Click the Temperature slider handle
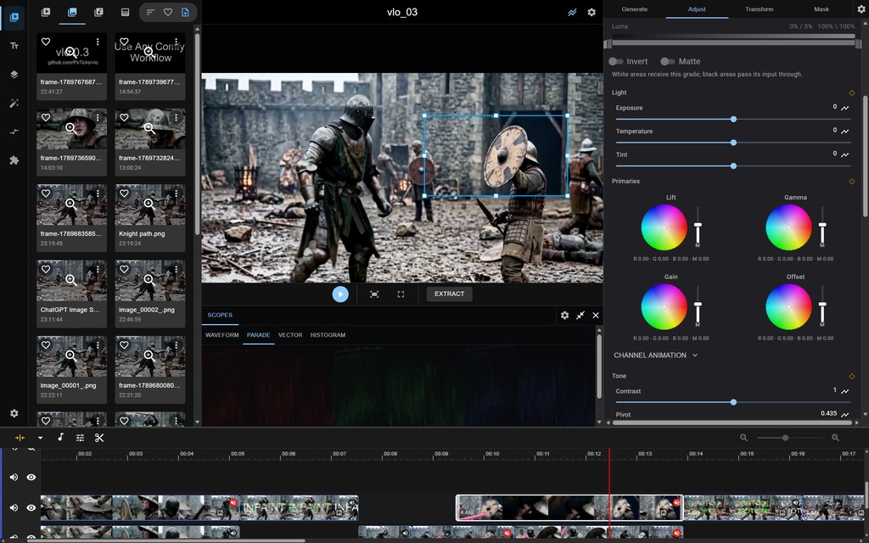Screen dimensions: 869x543 tap(733, 143)
